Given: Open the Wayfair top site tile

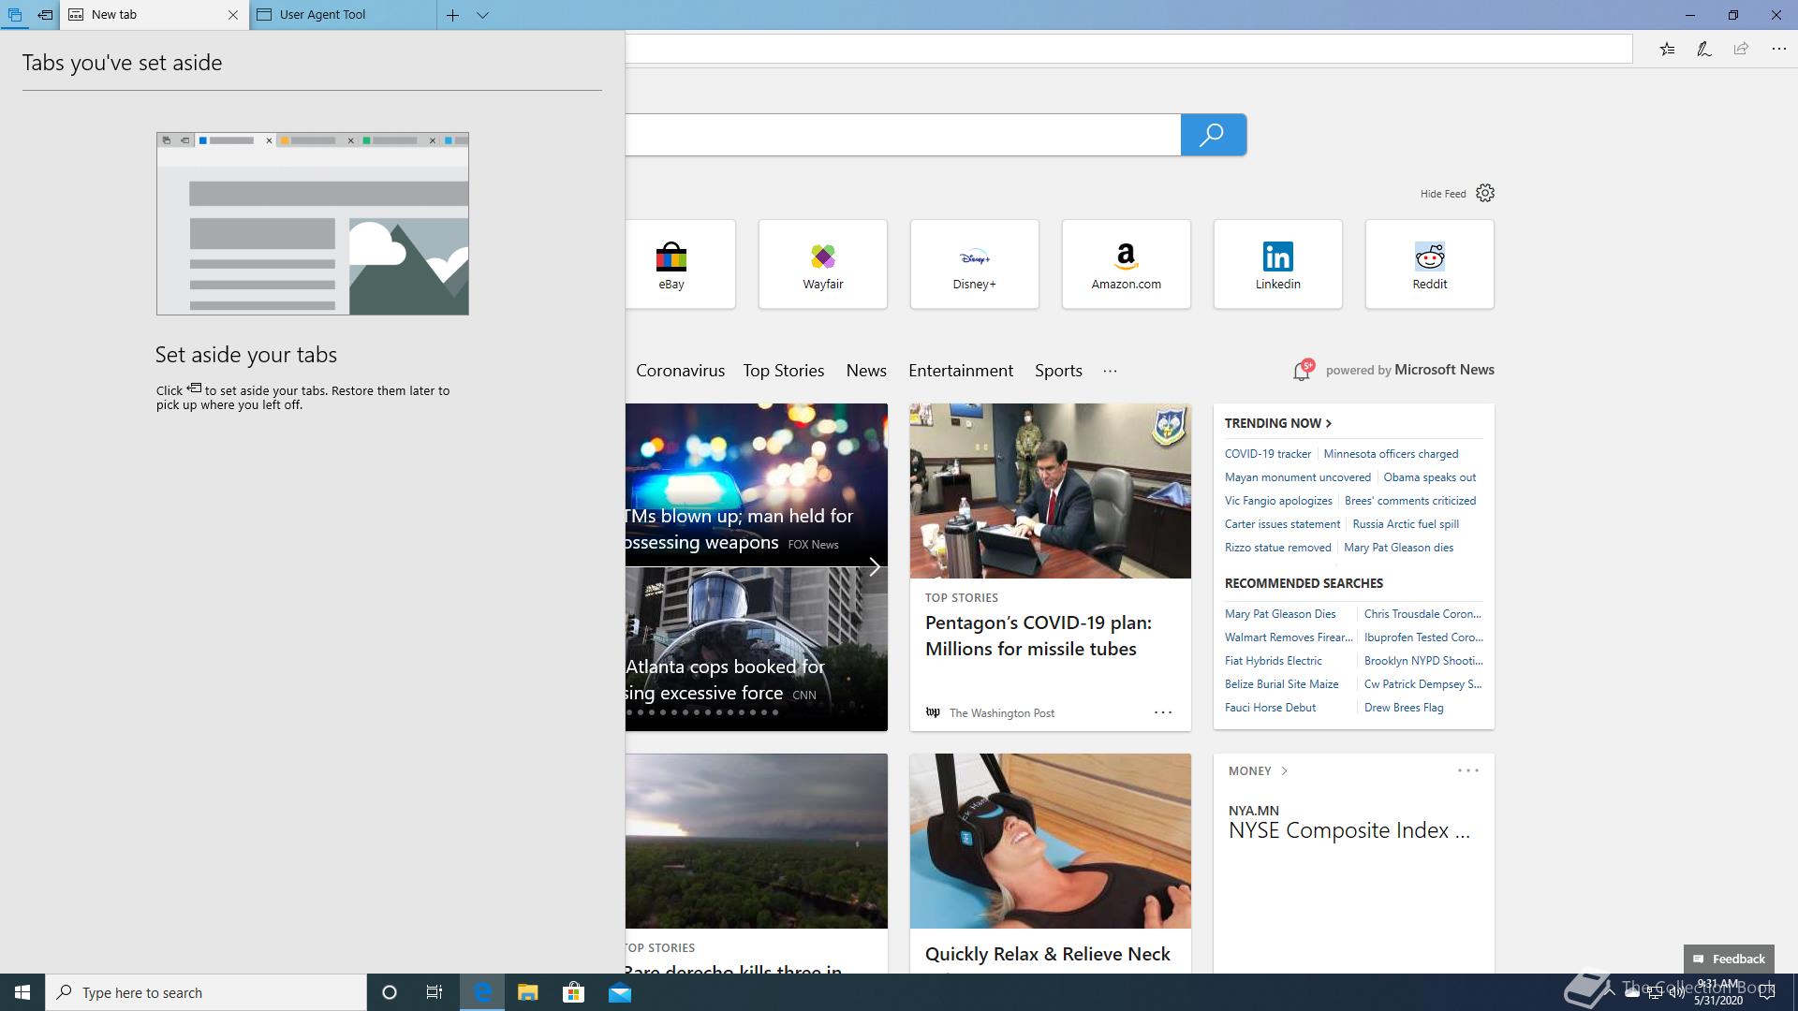Looking at the screenshot, I should coord(823,264).
